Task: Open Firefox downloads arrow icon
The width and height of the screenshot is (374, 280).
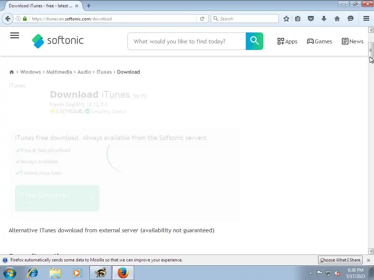Action: point(324,19)
